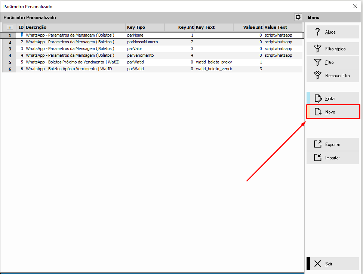The image size is (363, 274).
Task: Select row header number 3
Action: tap(10, 49)
